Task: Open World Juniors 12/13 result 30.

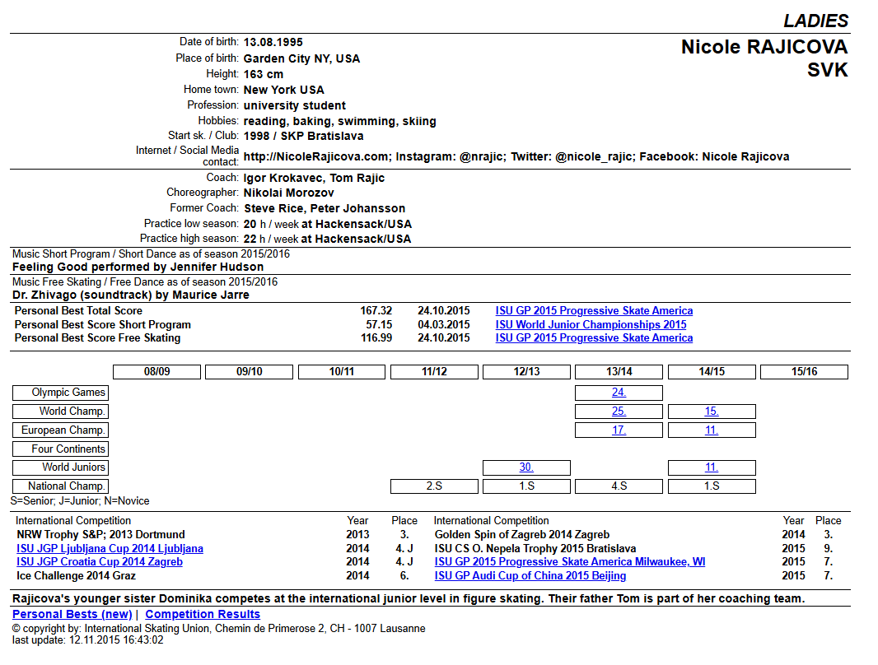Action: point(526,467)
